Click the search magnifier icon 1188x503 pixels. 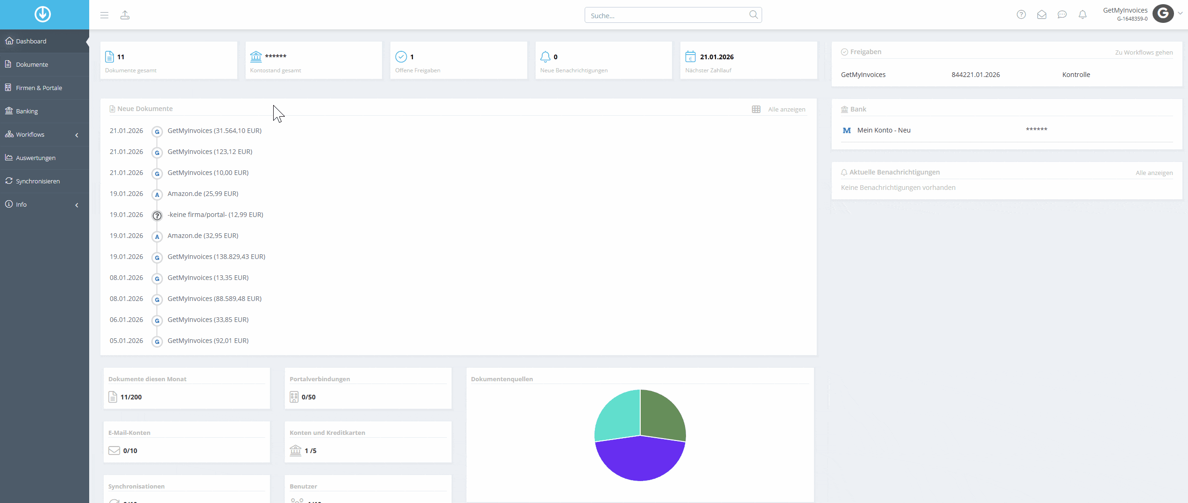[753, 15]
